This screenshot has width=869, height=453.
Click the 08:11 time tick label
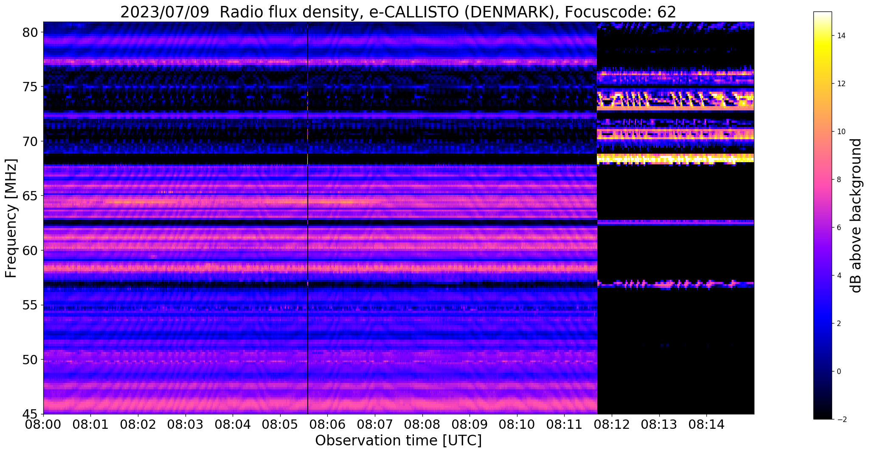click(565, 424)
